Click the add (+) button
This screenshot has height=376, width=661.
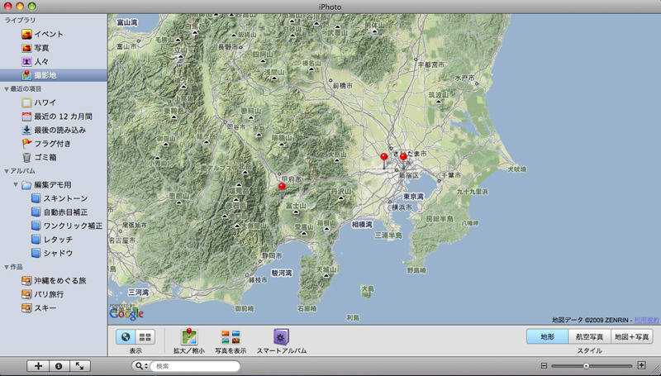pyautogui.click(x=38, y=366)
